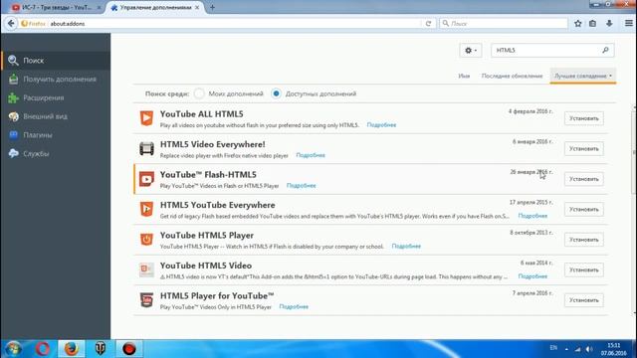The width and height of the screenshot is (637, 358).
Task: Click Firefox taskbar icon
Action: click(x=71, y=349)
